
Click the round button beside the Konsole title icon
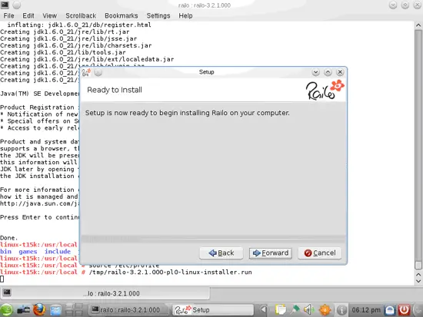(16, 5)
